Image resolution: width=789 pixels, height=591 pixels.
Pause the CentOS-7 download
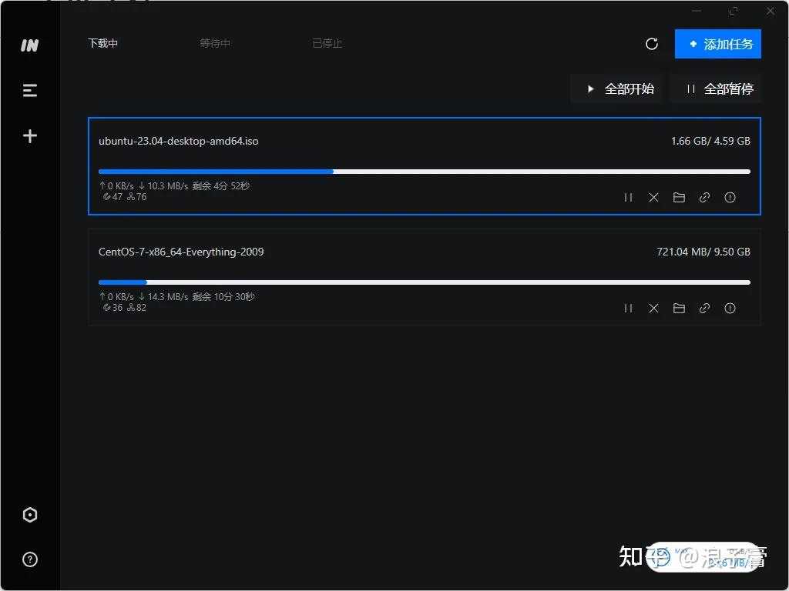(x=628, y=309)
